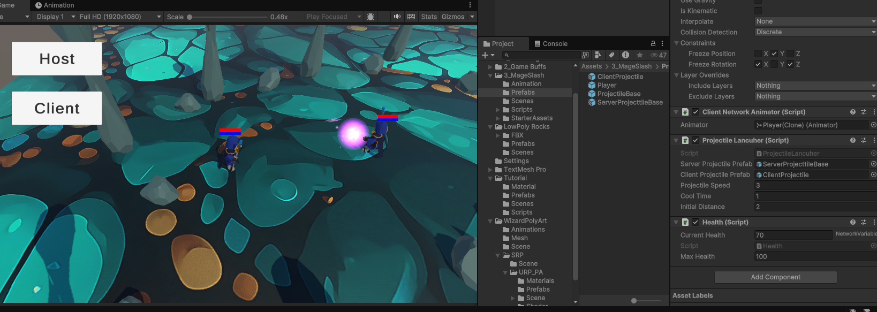This screenshot has width=877, height=312.
Task: Open the Exclude Layers dropdown
Action: click(815, 96)
